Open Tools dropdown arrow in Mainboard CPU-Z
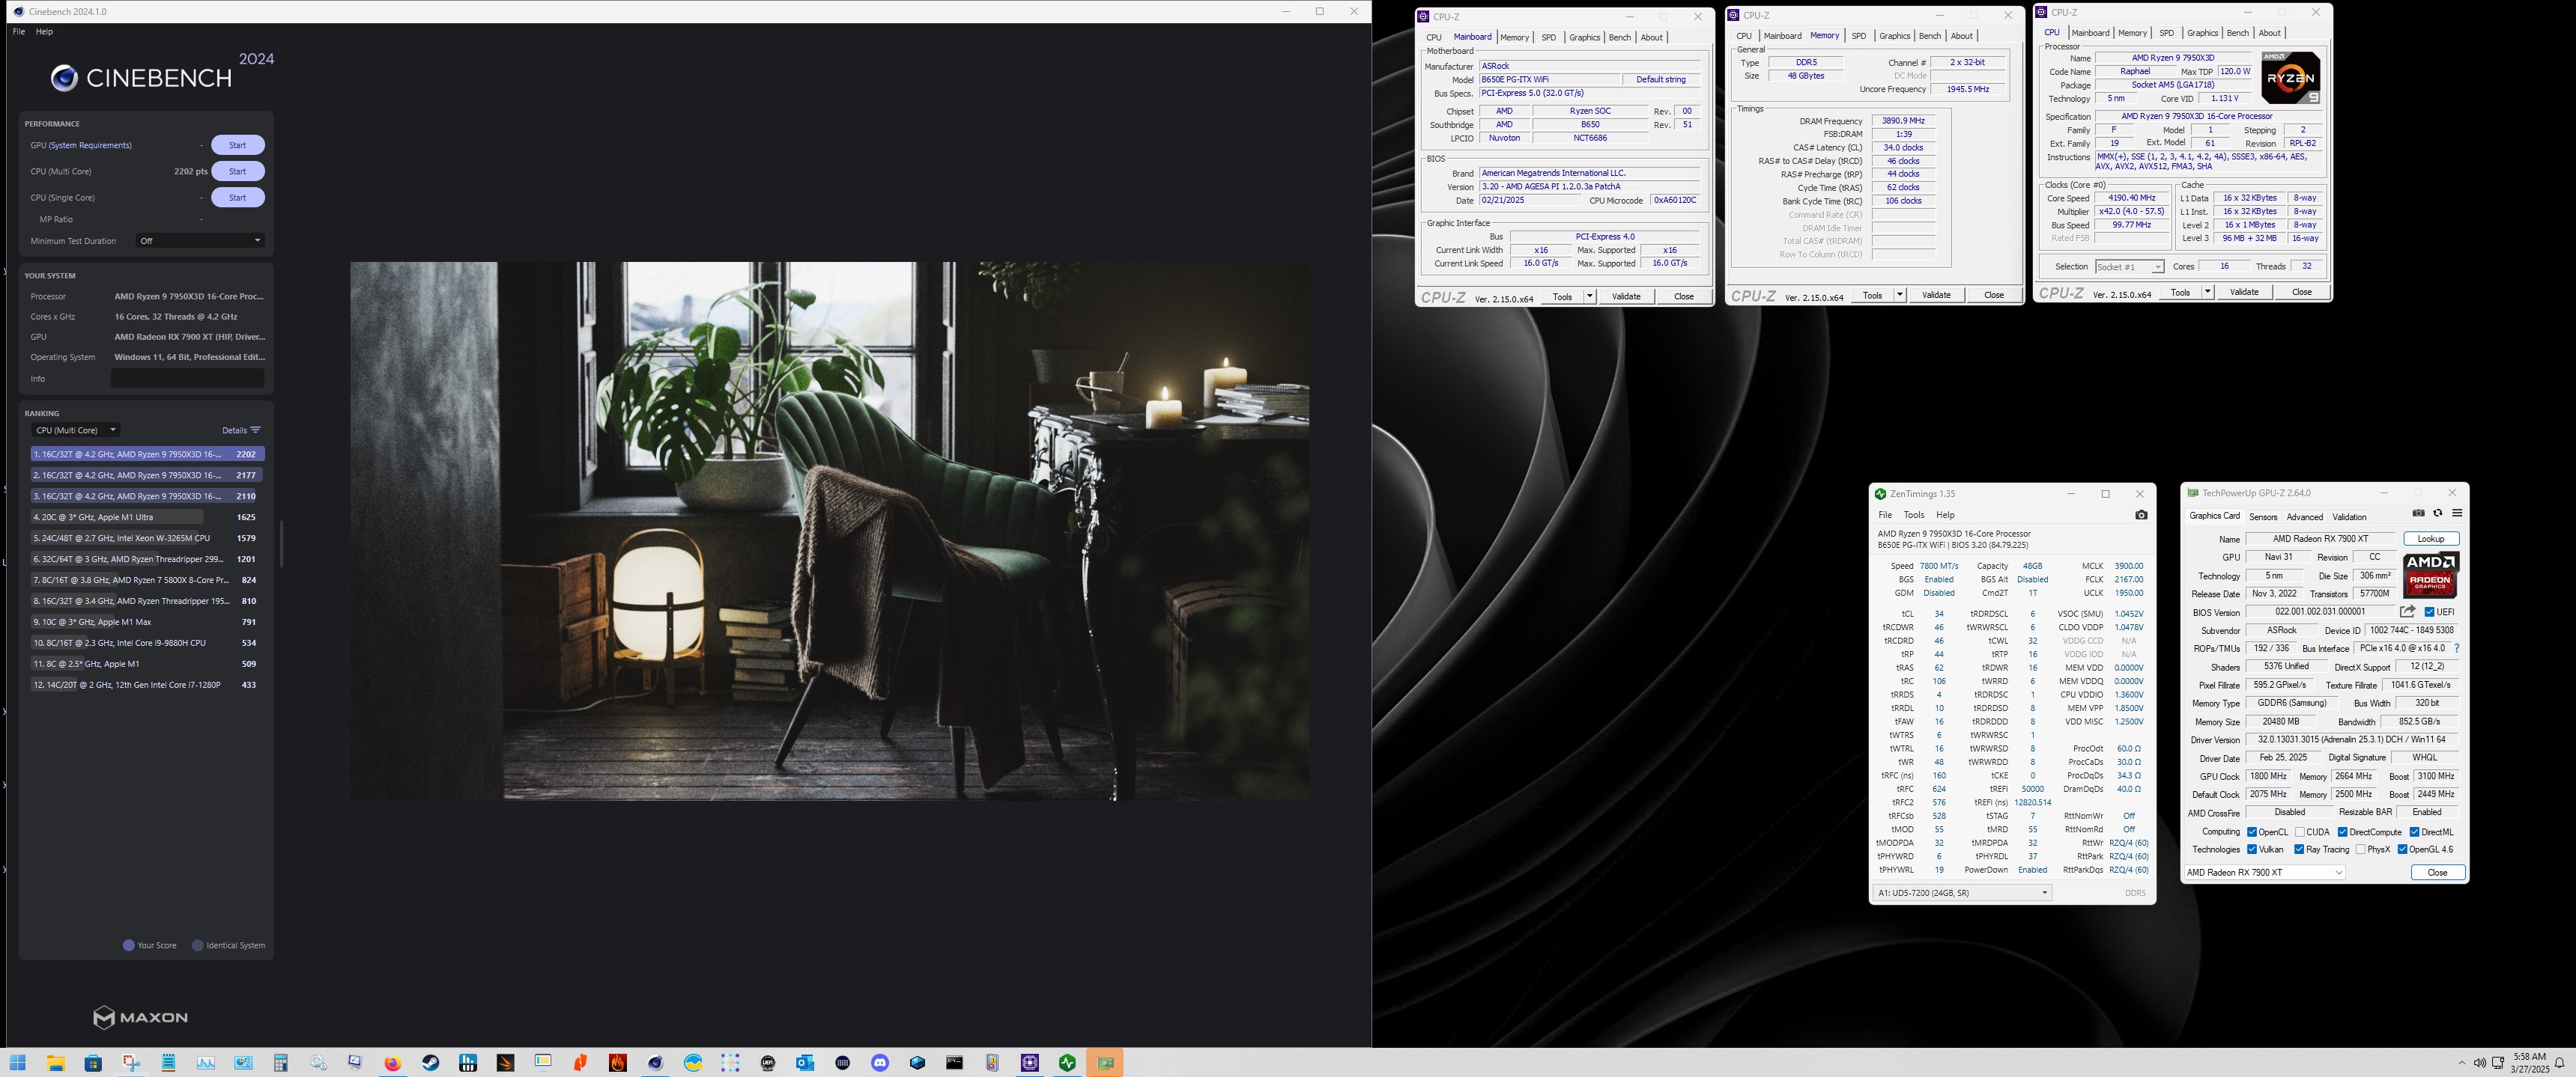 (x=1589, y=296)
